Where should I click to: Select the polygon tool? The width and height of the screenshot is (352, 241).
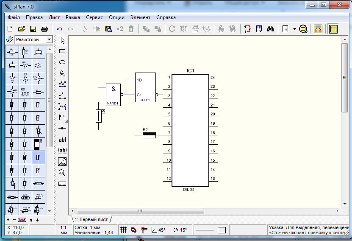62,84
